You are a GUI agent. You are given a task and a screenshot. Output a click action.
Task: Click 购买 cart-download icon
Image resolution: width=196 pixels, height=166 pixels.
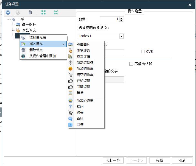[70, 113]
